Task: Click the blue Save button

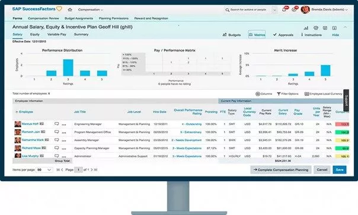Action: 340,170
